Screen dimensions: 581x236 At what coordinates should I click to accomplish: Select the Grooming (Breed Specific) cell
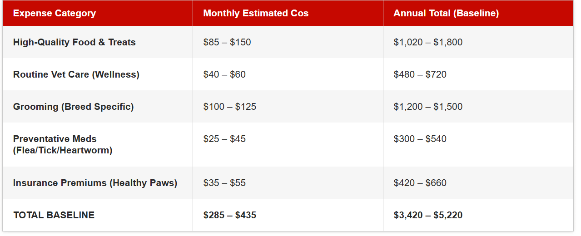click(x=74, y=107)
